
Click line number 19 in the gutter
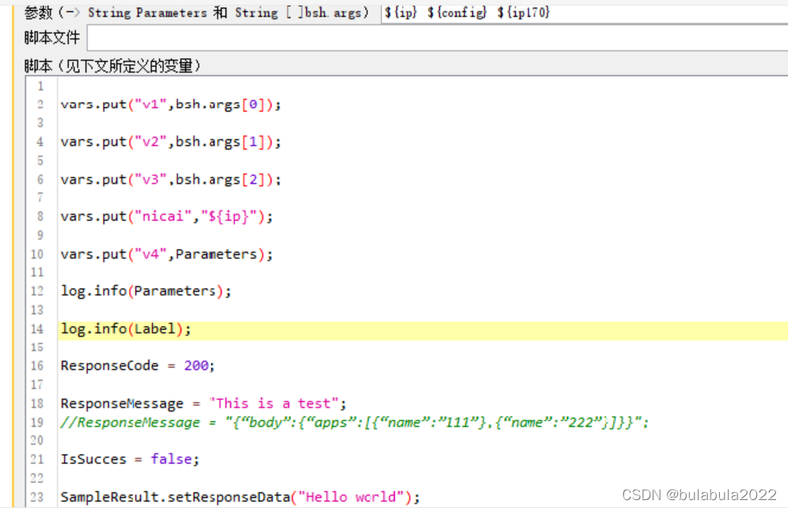click(37, 423)
